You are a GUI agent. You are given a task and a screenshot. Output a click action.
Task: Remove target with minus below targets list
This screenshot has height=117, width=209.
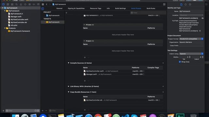46,110
